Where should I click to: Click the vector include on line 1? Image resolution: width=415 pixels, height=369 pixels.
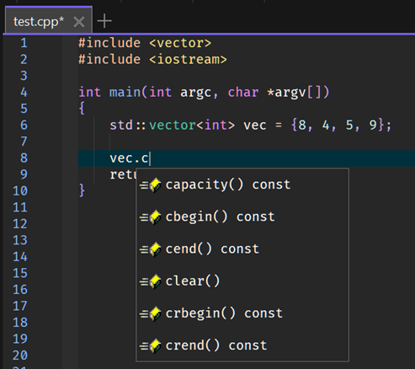(180, 43)
